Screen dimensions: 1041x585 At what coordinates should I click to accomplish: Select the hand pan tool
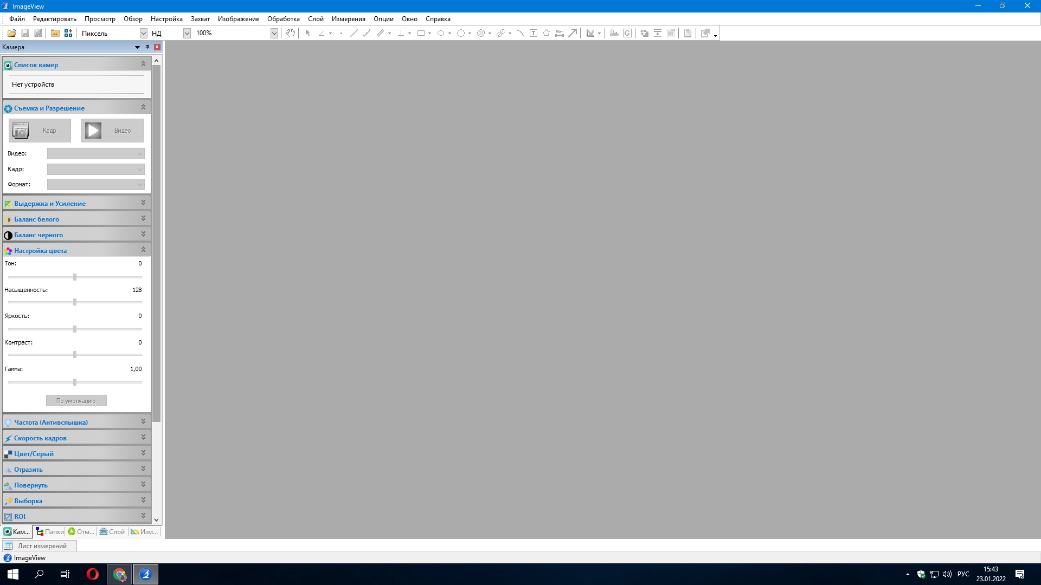pos(291,33)
